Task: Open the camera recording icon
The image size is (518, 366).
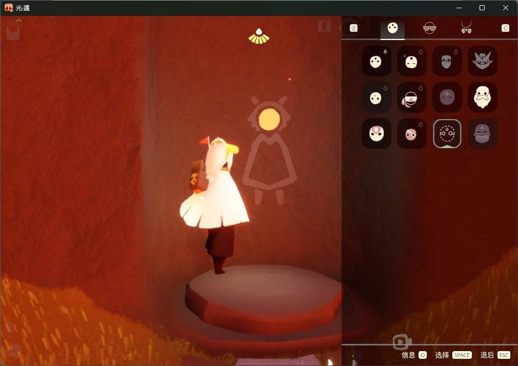Action: [x=402, y=342]
